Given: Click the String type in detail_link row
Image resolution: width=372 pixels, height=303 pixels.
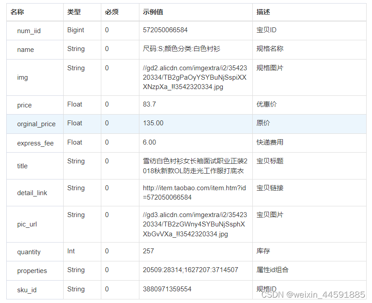Looking at the screenshot, I should pyautogui.click(x=76, y=188).
